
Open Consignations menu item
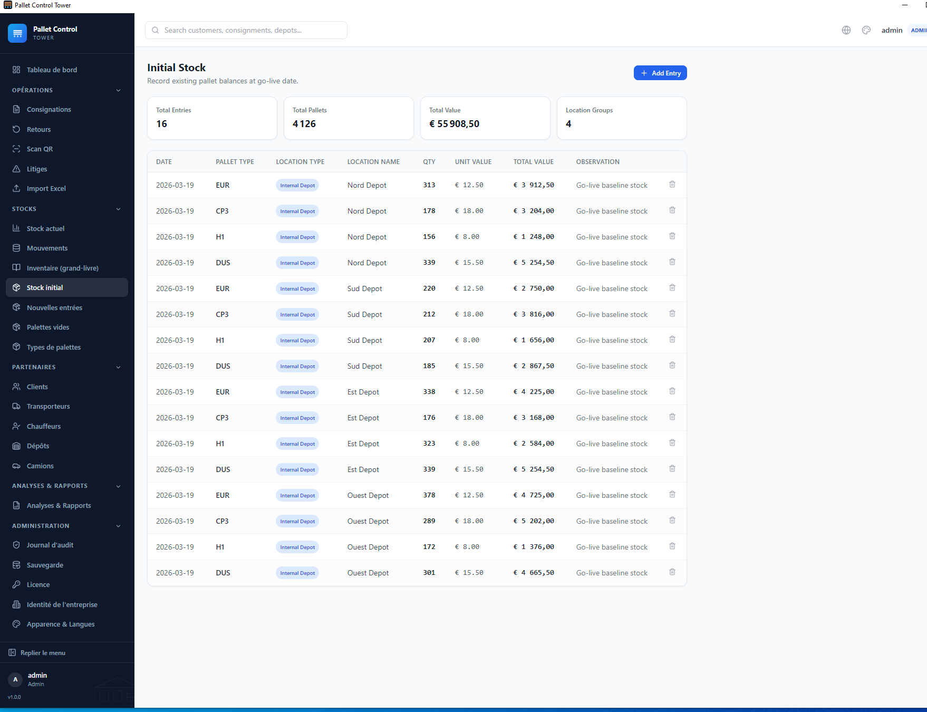[x=67, y=110]
